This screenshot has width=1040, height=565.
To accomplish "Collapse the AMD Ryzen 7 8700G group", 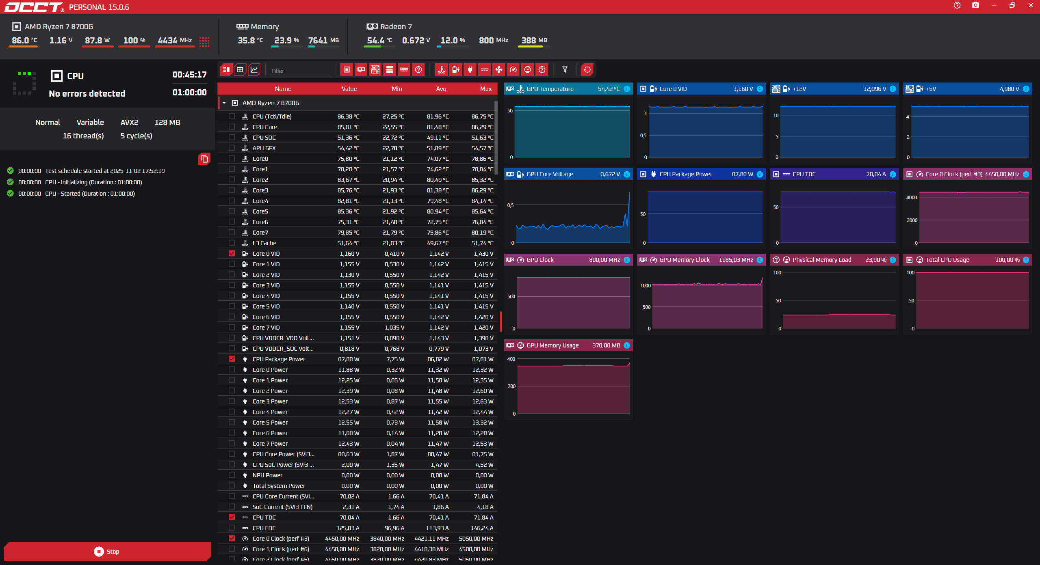I will point(224,103).
